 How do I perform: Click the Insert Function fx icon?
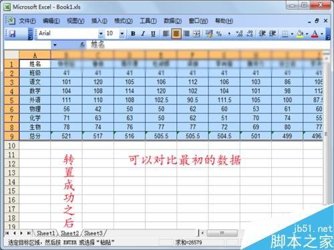point(82,45)
